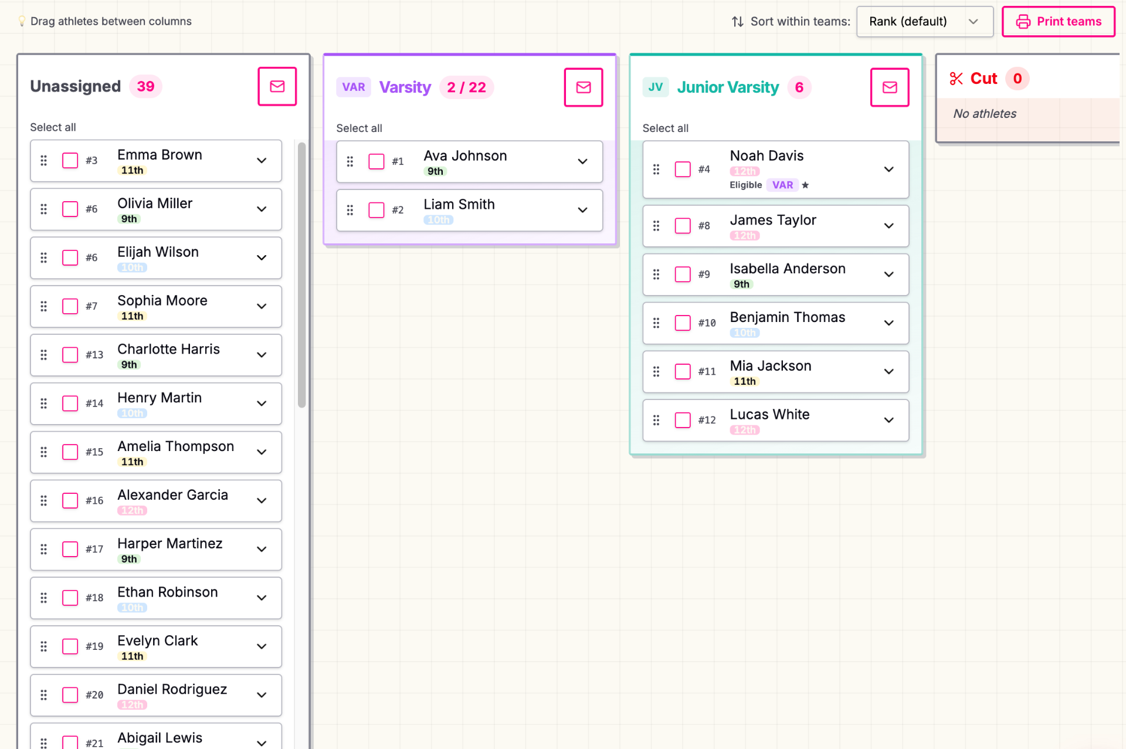1126x749 pixels.
Task: Expand Noah Davis's card chevron
Action: tap(888, 170)
